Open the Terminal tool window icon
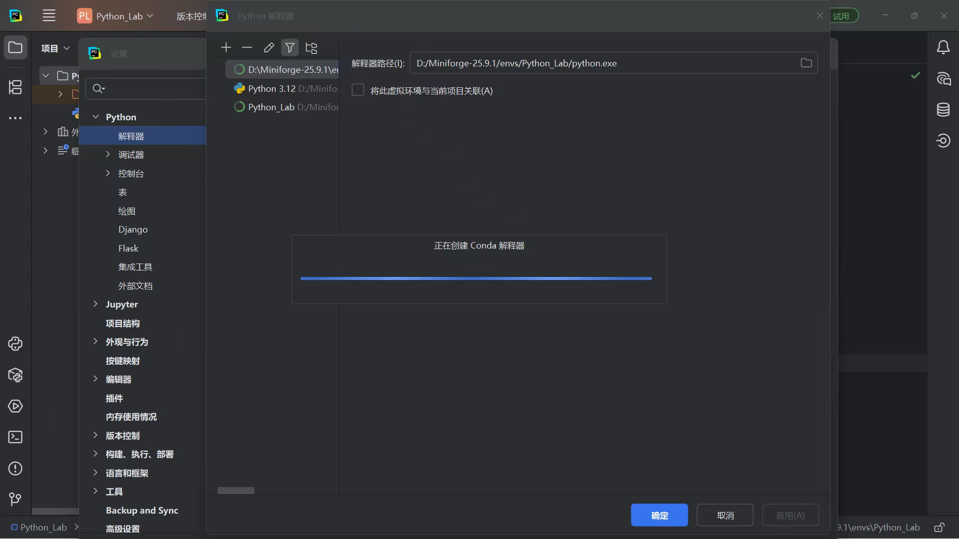Viewport: 959px width, 539px height. 15,437
